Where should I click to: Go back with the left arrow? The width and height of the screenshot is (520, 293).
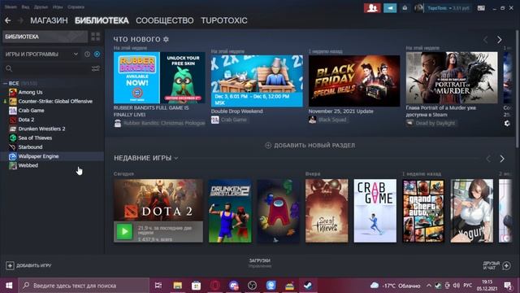7,20
